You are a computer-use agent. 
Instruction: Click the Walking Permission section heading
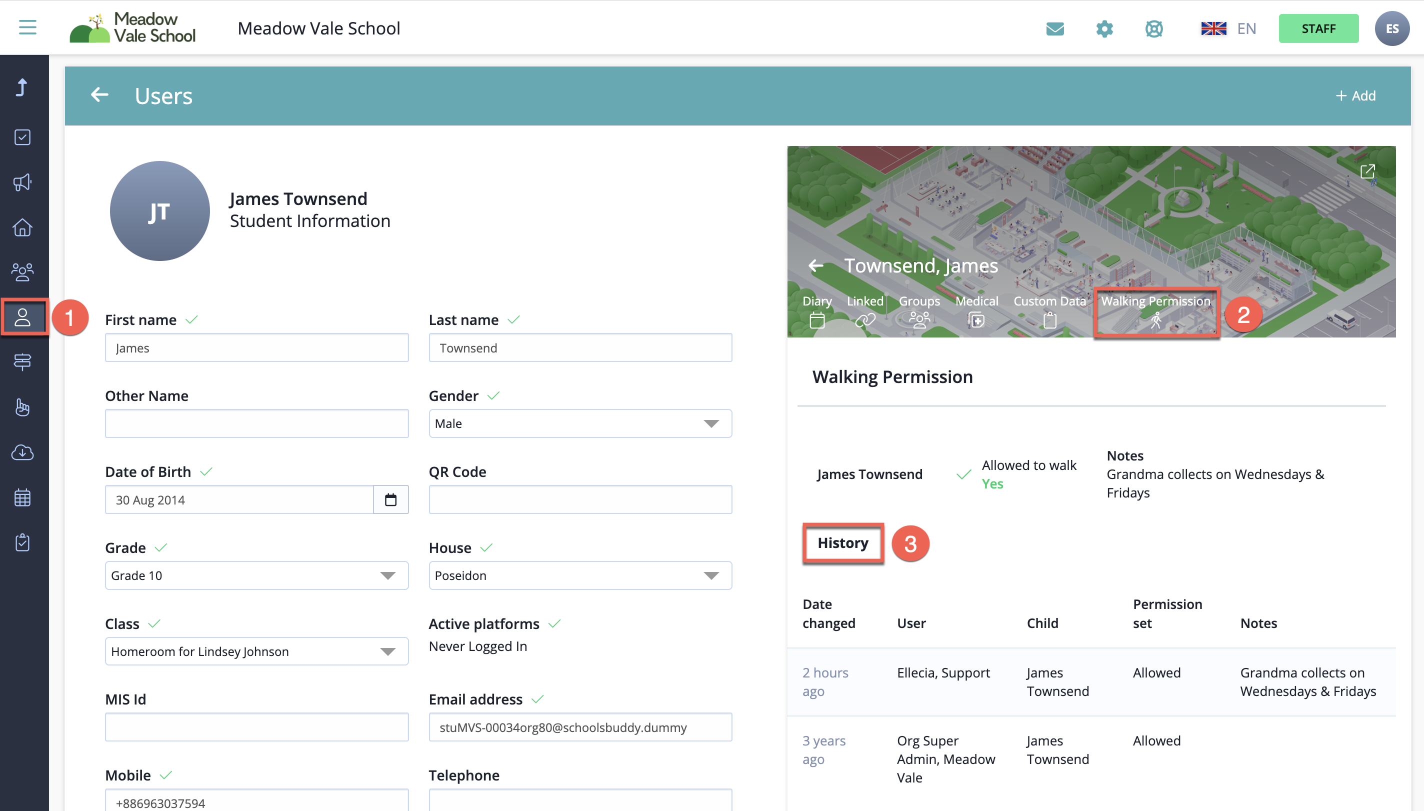pyautogui.click(x=892, y=376)
